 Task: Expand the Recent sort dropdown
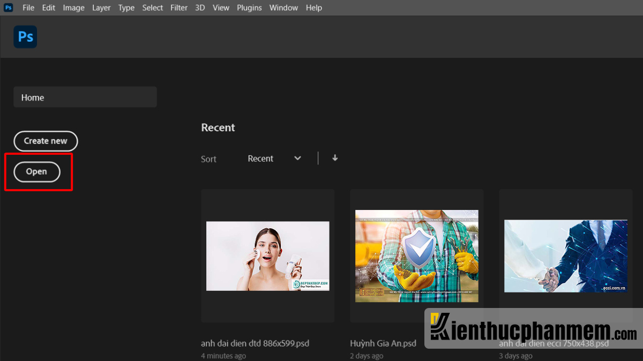click(x=274, y=159)
